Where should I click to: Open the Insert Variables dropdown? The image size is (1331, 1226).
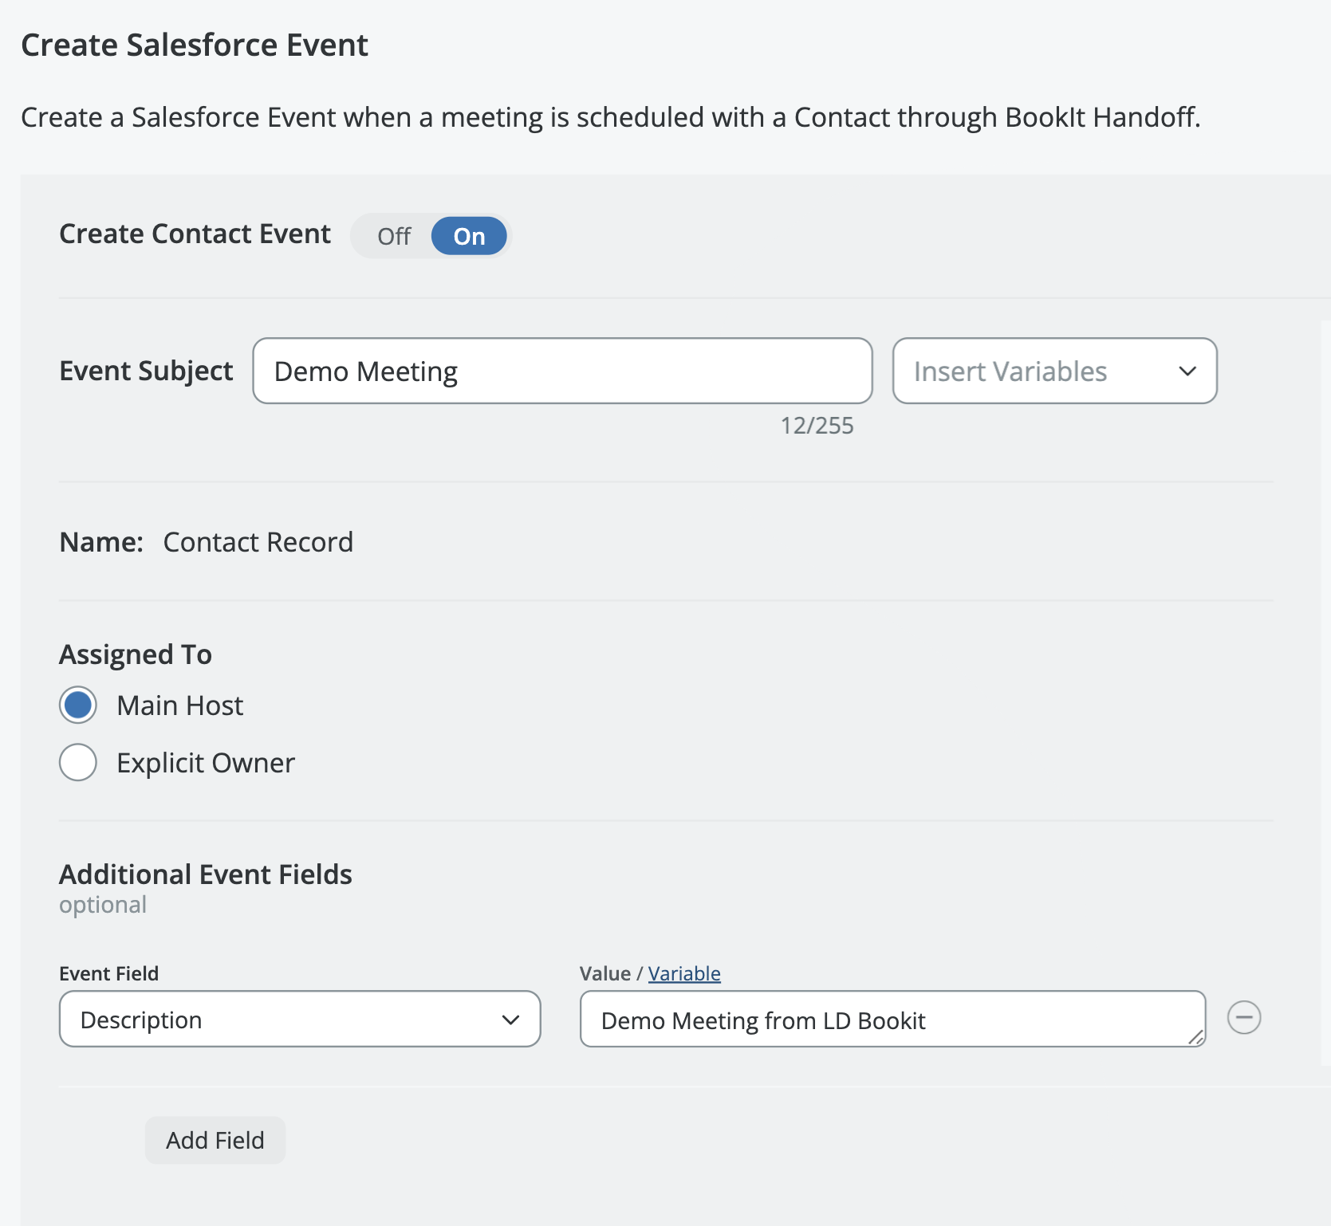[x=1053, y=371]
